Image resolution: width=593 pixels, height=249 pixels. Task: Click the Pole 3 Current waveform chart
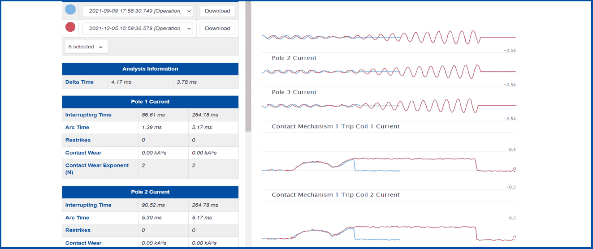[x=389, y=105]
